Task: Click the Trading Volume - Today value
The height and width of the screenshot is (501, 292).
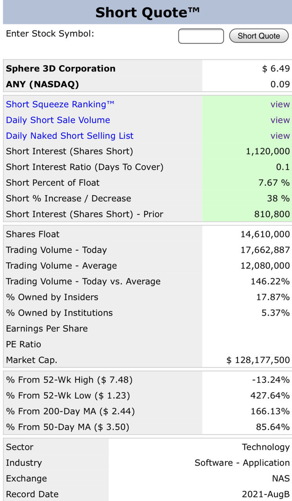Action: pyautogui.click(x=265, y=250)
